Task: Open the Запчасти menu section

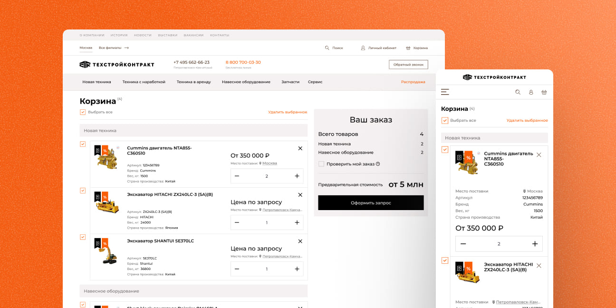Action: [x=290, y=82]
